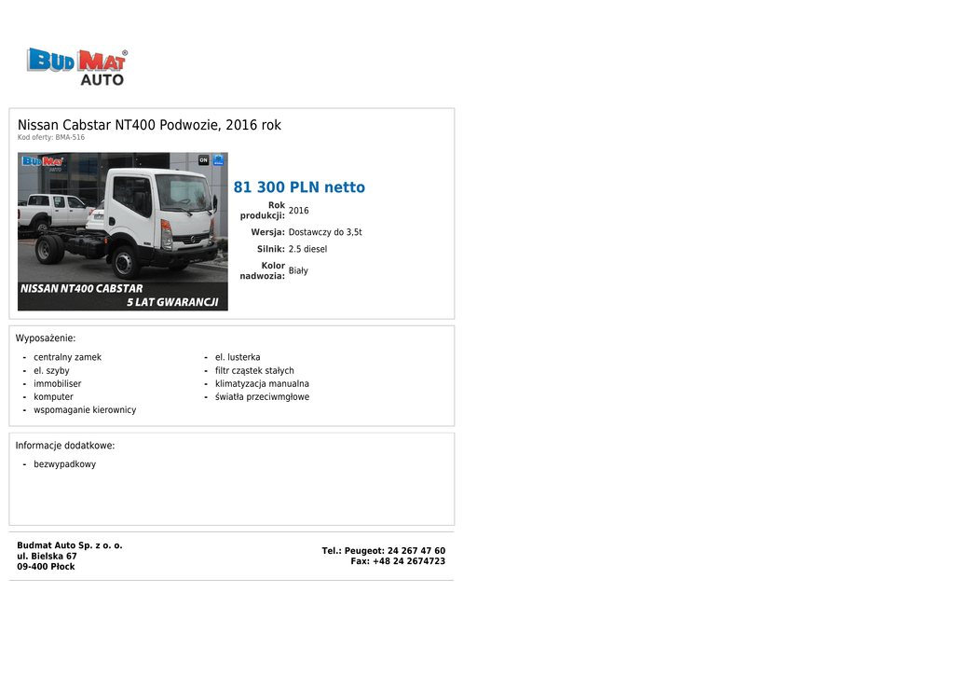Click the blue badge icon on photo corner
Image resolution: width=954 pixels, height=675 pixels.
click(x=219, y=160)
